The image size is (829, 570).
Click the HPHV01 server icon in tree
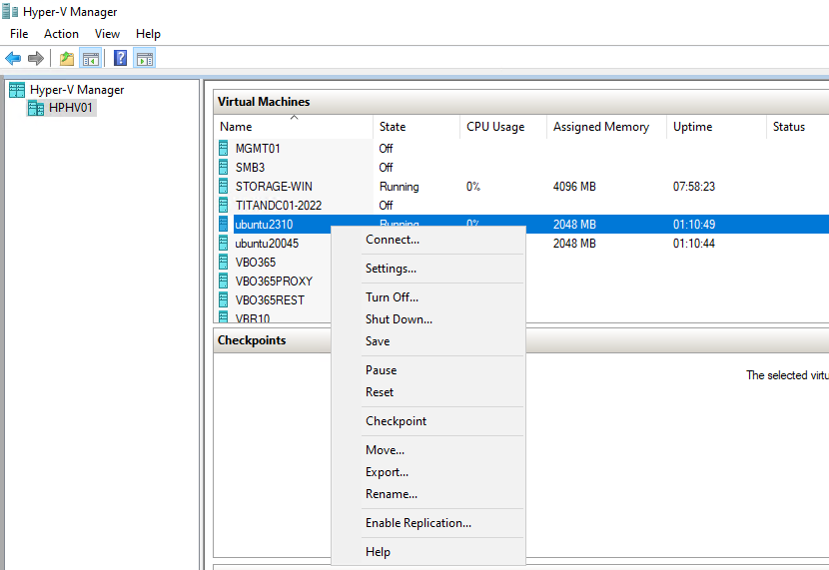pos(36,108)
